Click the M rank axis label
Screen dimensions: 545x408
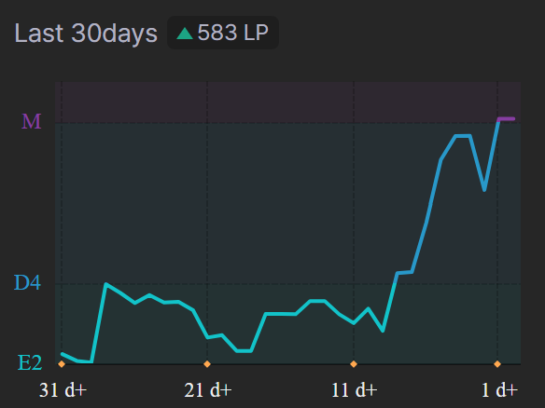[32, 121]
